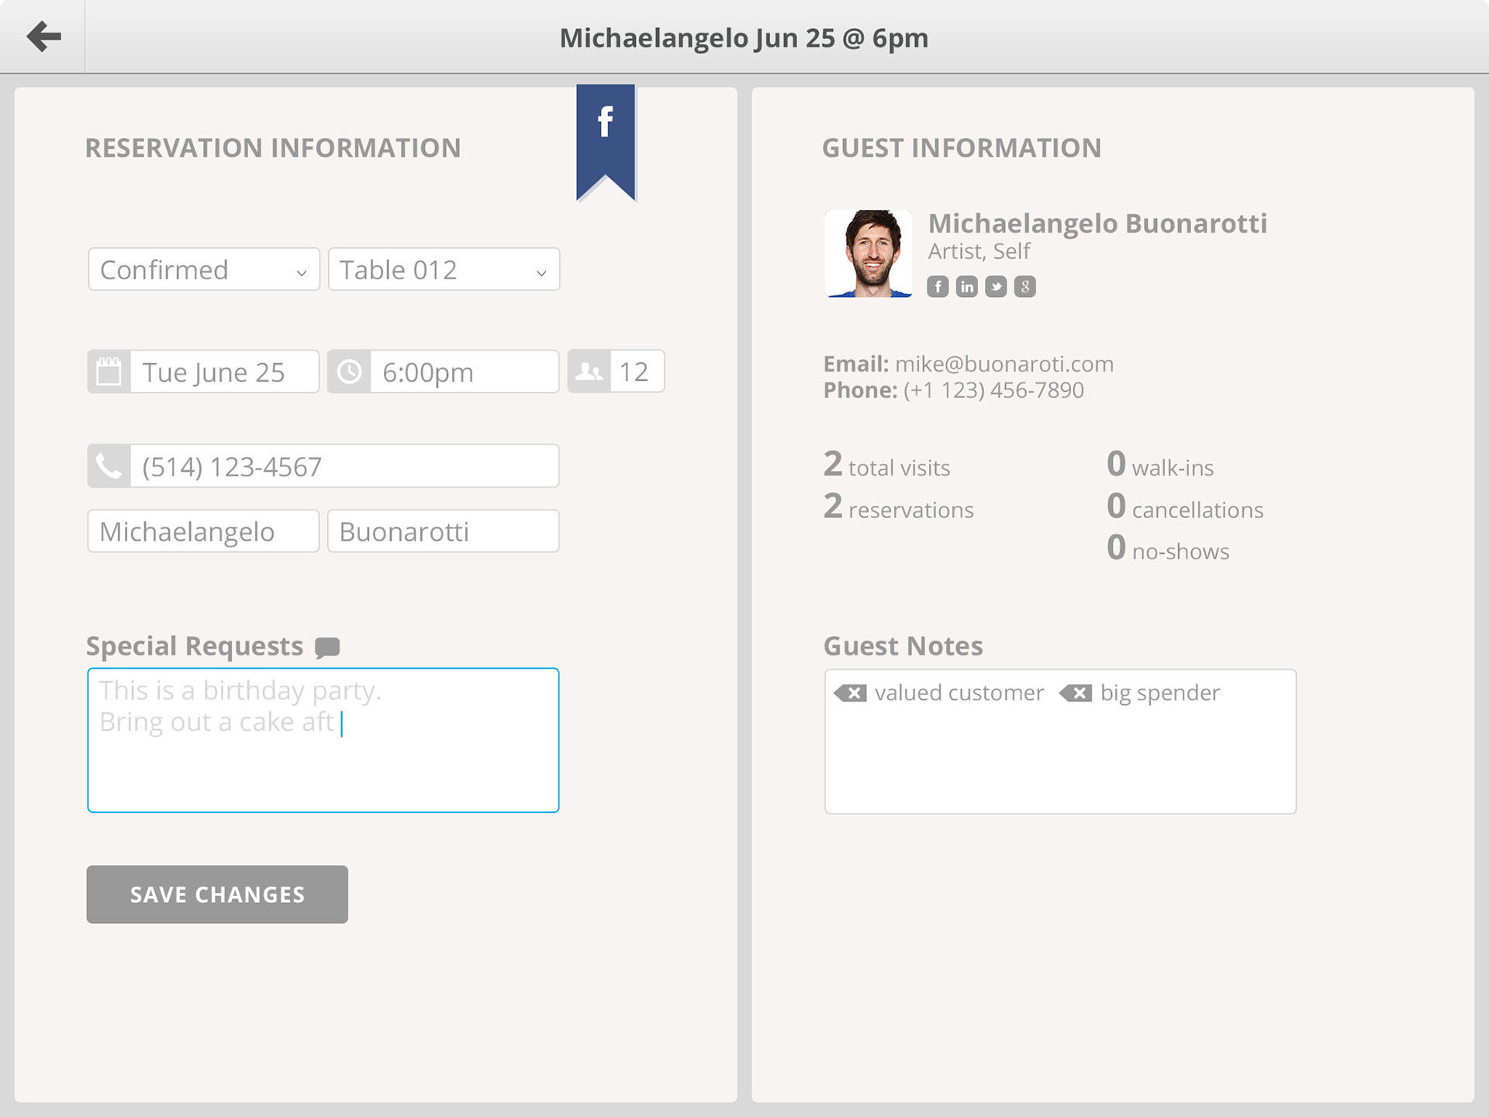Click the Special Requests speech bubble icon
1489x1117 pixels.
pos(327,647)
